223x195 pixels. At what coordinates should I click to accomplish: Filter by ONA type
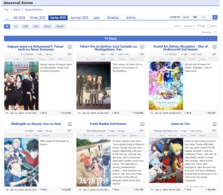(25, 26)
